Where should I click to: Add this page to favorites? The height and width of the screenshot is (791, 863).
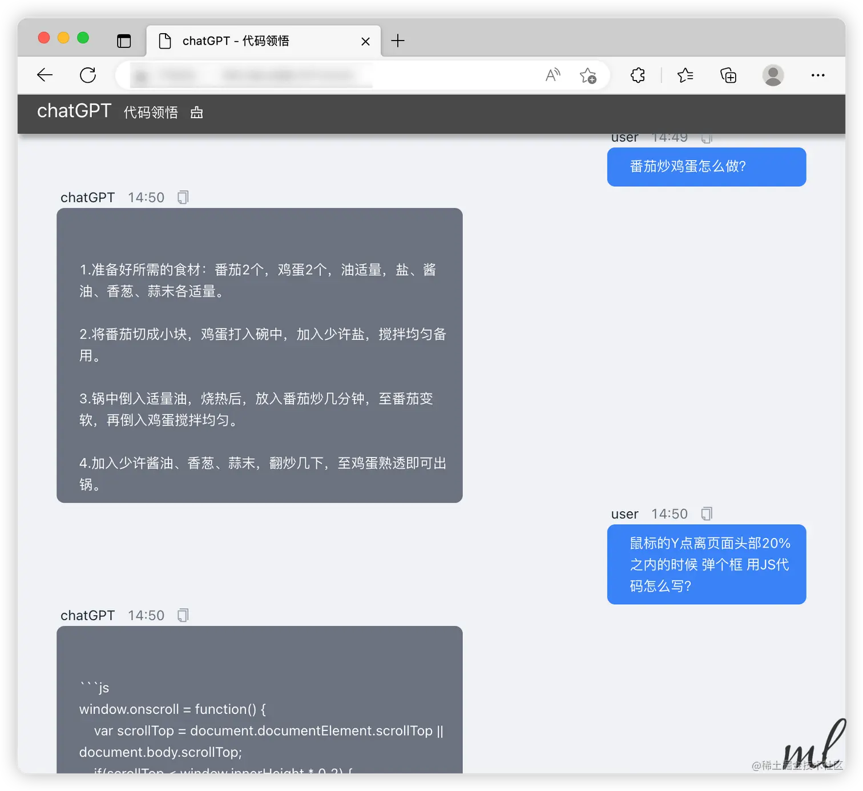(x=588, y=75)
